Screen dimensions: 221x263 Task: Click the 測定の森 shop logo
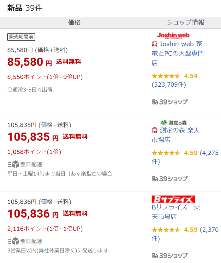[x=173, y=123]
